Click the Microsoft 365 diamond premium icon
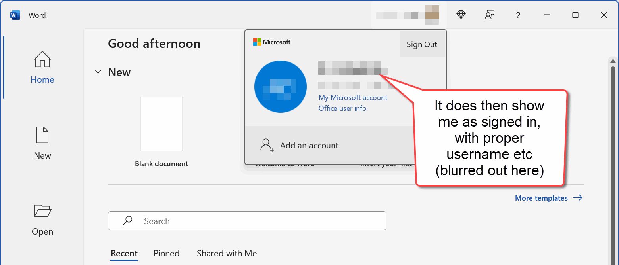 point(461,15)
